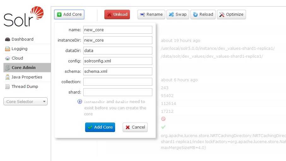Screen dimensions: 286x161
Task: Open the Logging section
Action: (27, 49)
